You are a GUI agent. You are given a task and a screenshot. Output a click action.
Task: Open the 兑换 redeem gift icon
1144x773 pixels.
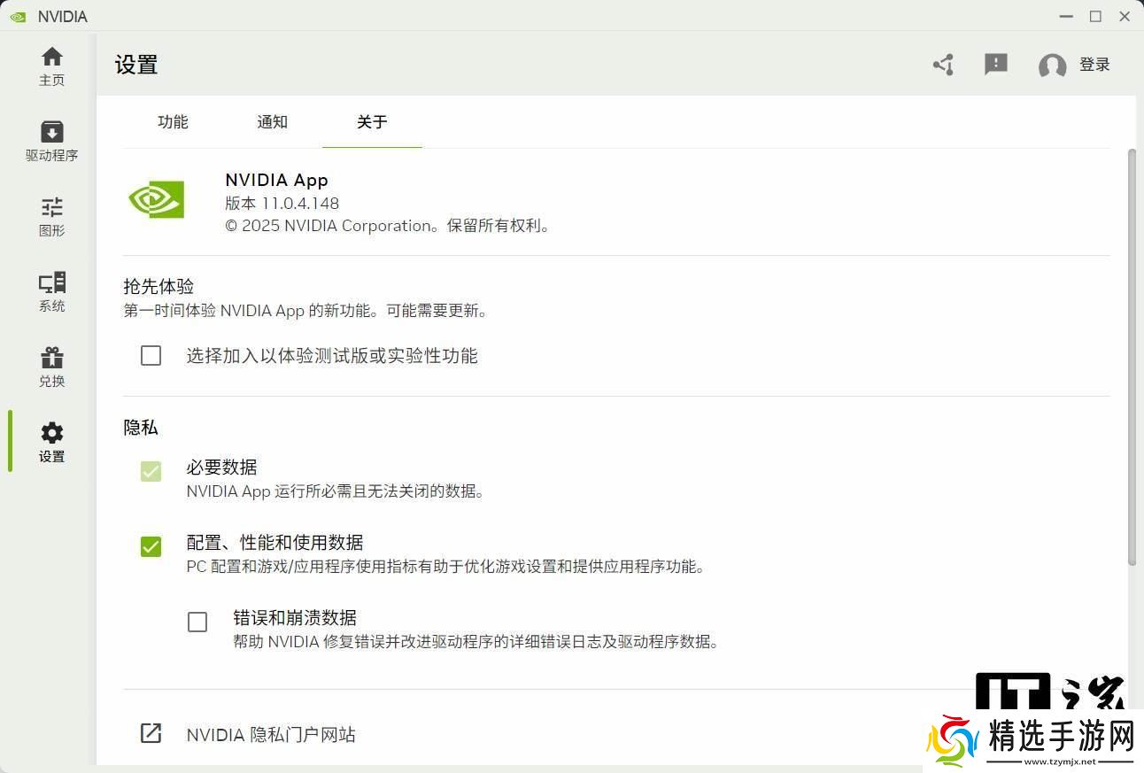[52, 359]
